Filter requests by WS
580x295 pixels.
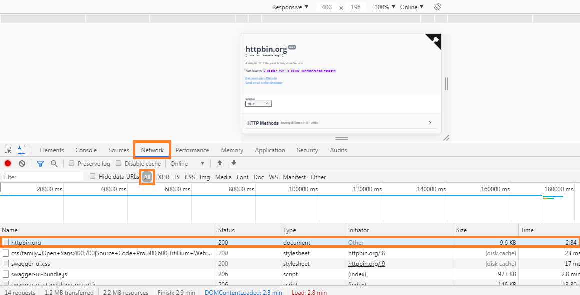point(273,177)
